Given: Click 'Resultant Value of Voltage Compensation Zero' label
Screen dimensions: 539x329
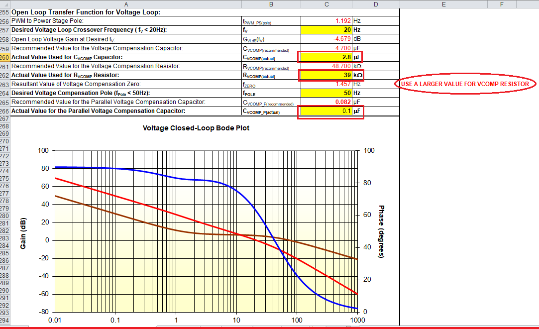Looking at the screenshot, I should [76, 84].
